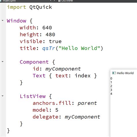Image resolution: width=137 pixels, height=137 pixels.
Task: Collapse the Window block fold arrow
Action: [x=3, y=20]
